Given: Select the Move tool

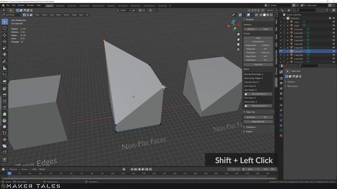Looking at the screenshot, I should pyautogui.click(x=5, y=35).
